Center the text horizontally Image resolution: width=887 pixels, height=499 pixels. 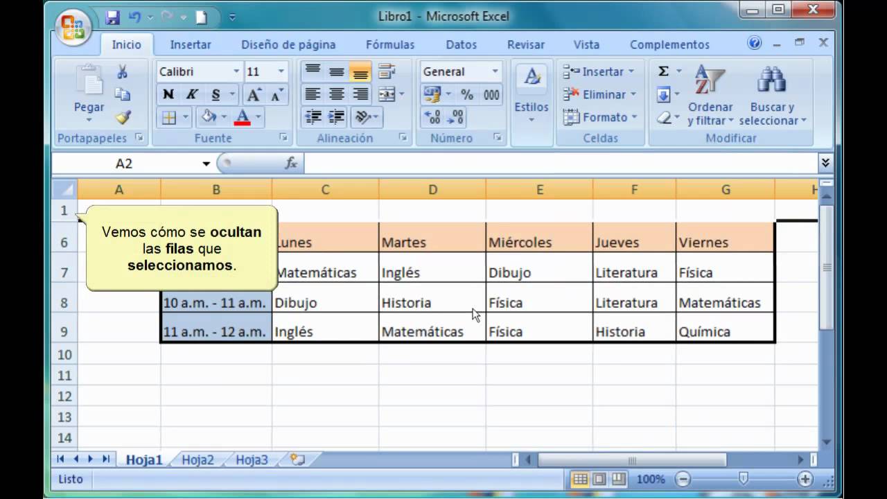pos(337,94)
